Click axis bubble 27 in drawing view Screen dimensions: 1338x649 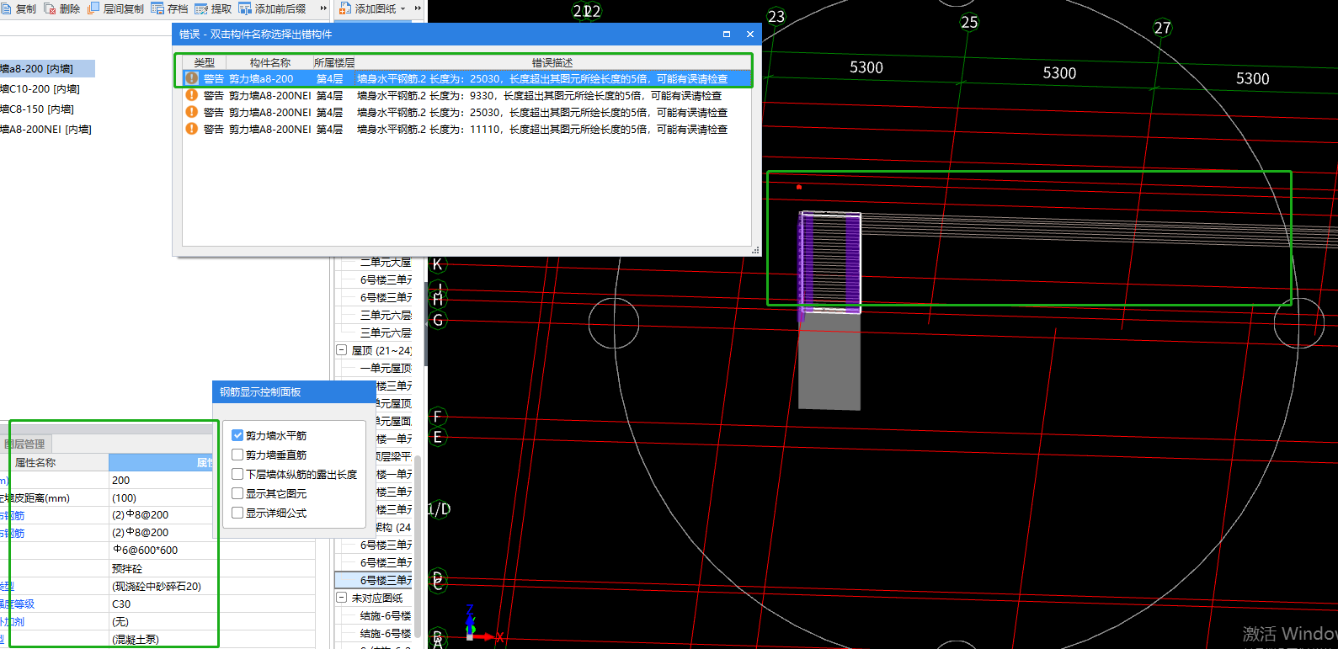1162,28
